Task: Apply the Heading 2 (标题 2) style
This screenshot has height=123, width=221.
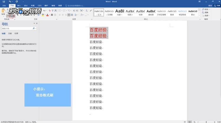Action: pyautogui.click(x=130, y=12)
